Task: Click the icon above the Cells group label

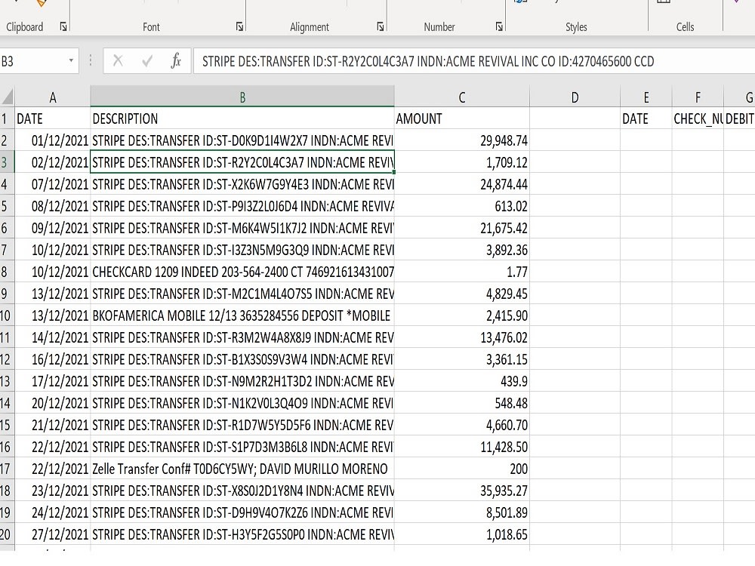Action: tap(665, 4)
